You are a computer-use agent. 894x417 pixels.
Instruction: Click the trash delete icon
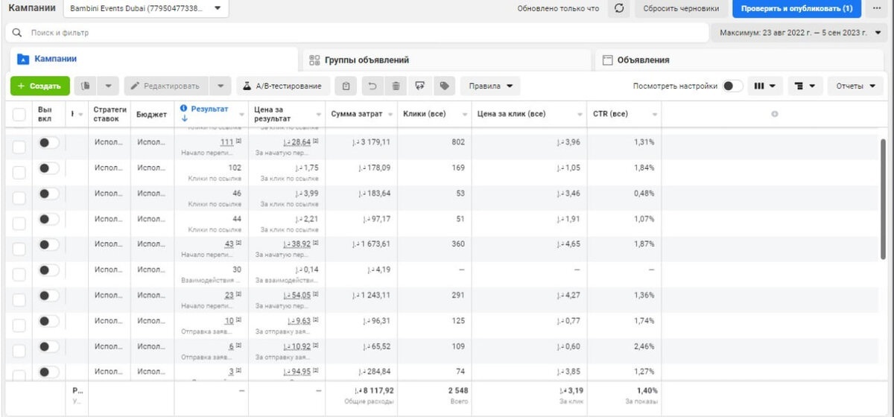[x=396, y=86]
